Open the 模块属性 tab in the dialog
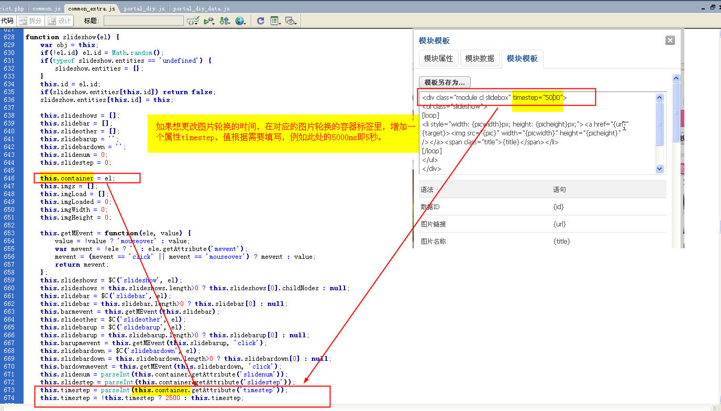This screenshot has width=721, height=411. click(438, 59)
